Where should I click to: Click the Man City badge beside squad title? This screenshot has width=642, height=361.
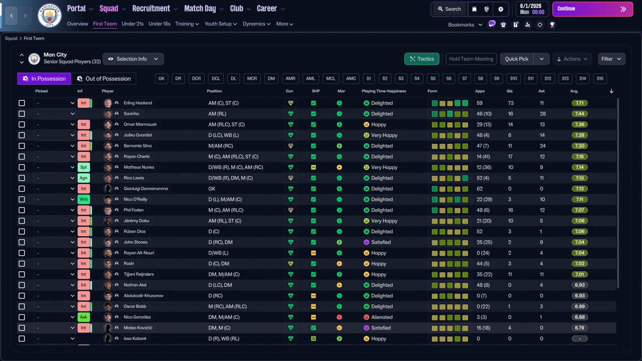(x=34, y=59)
